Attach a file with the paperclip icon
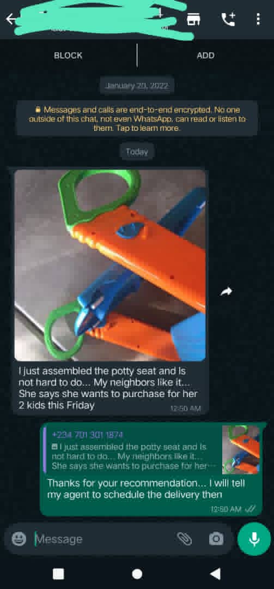 coord(184,539)
